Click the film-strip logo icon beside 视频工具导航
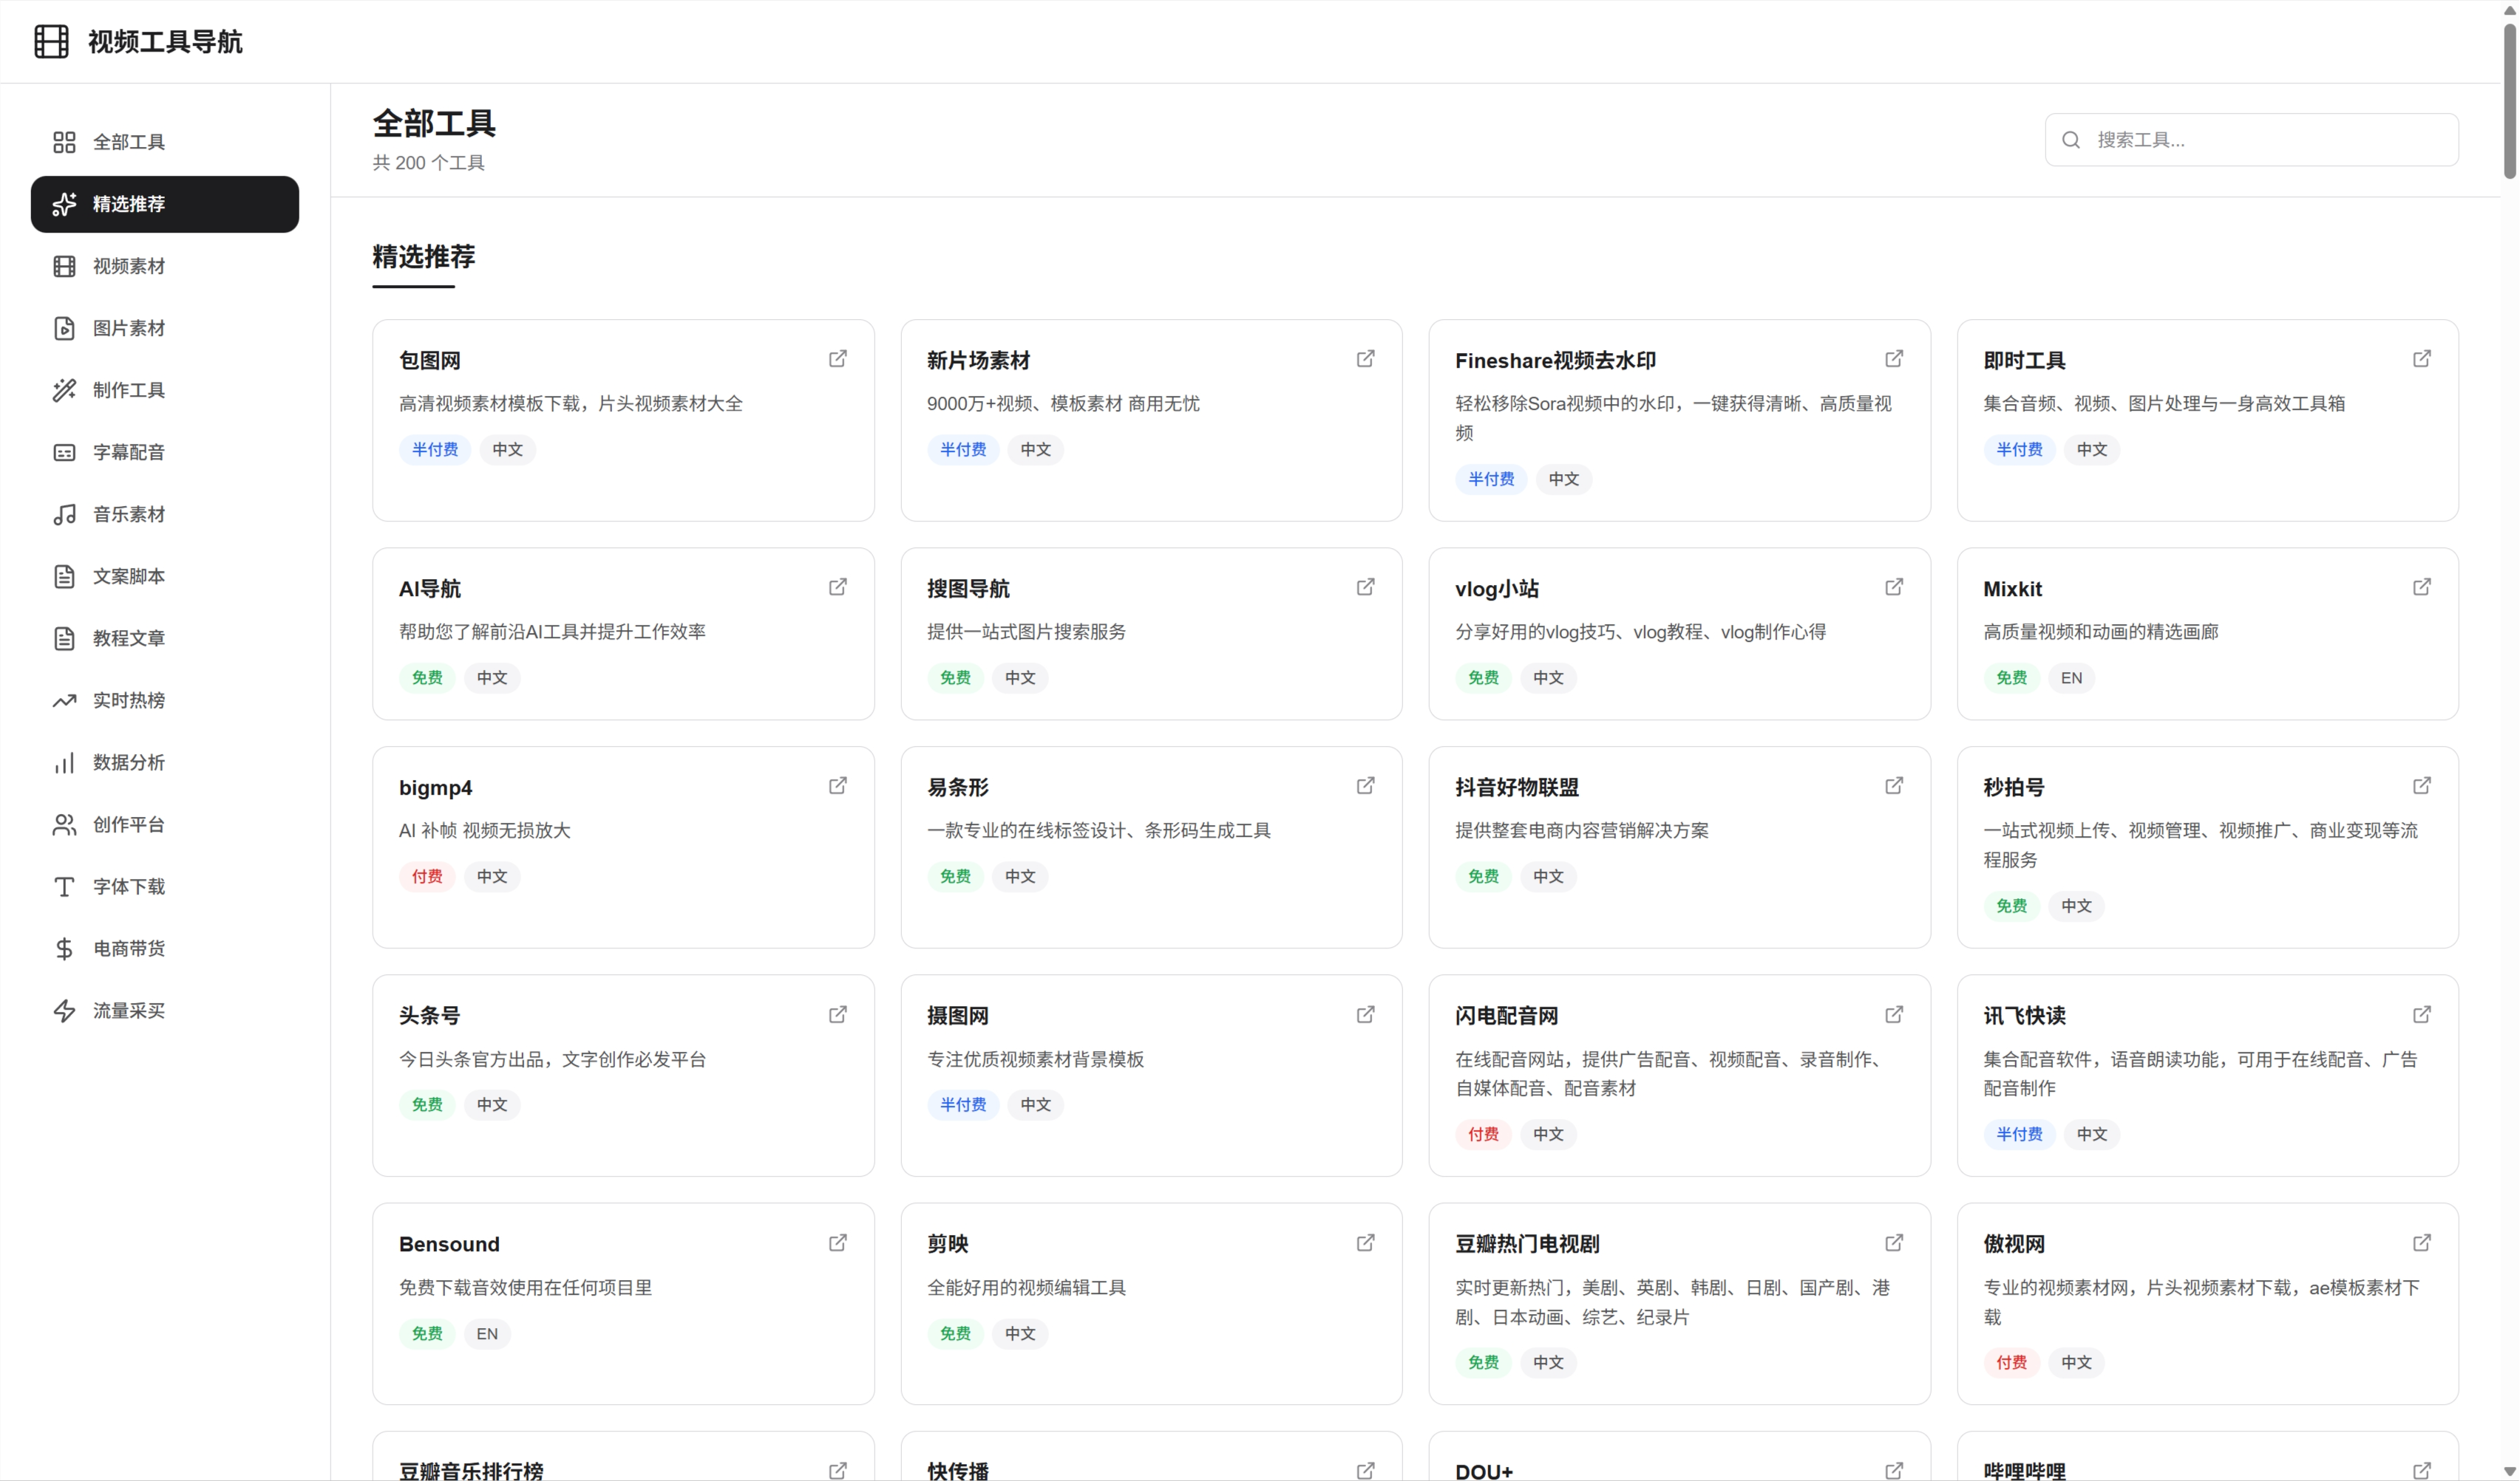 click(51, 41)
